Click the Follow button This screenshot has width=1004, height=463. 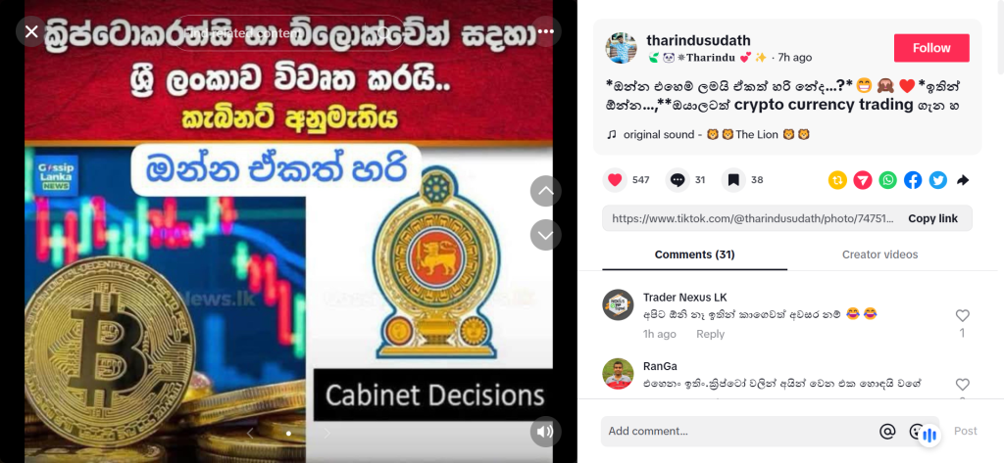(x=931, y=48)
